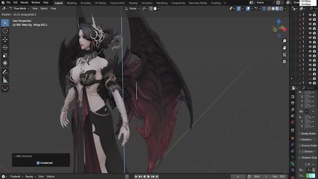This screenshot has height=179, width=318.
Task: Open the Render menu
Action: coord(24,3)
